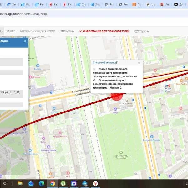Click the Хеликс map marker
This screenshot has height=188, width=188.
[x=181, y=108]
